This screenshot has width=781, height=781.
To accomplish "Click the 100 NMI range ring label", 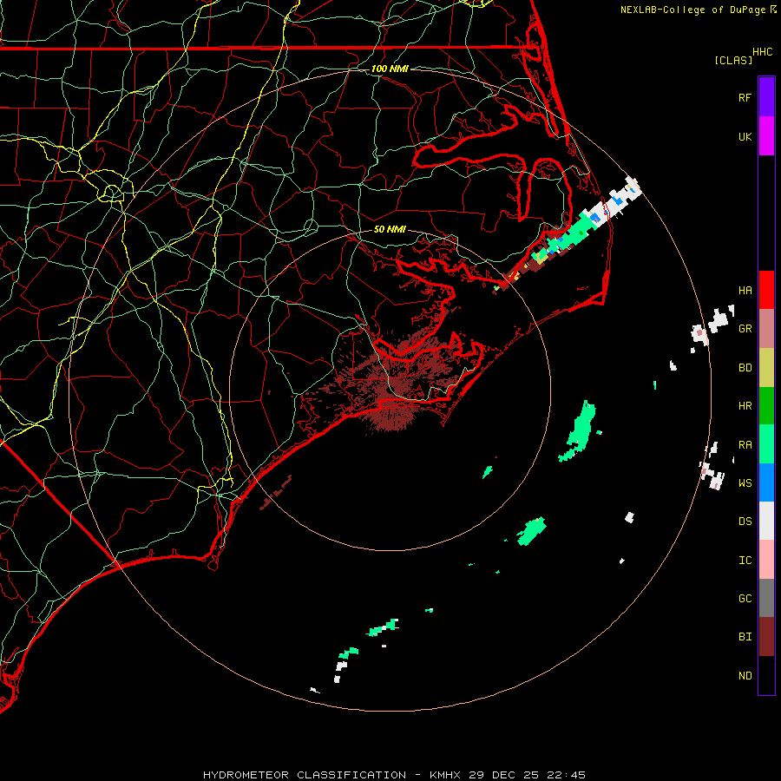I will (390, 69).
